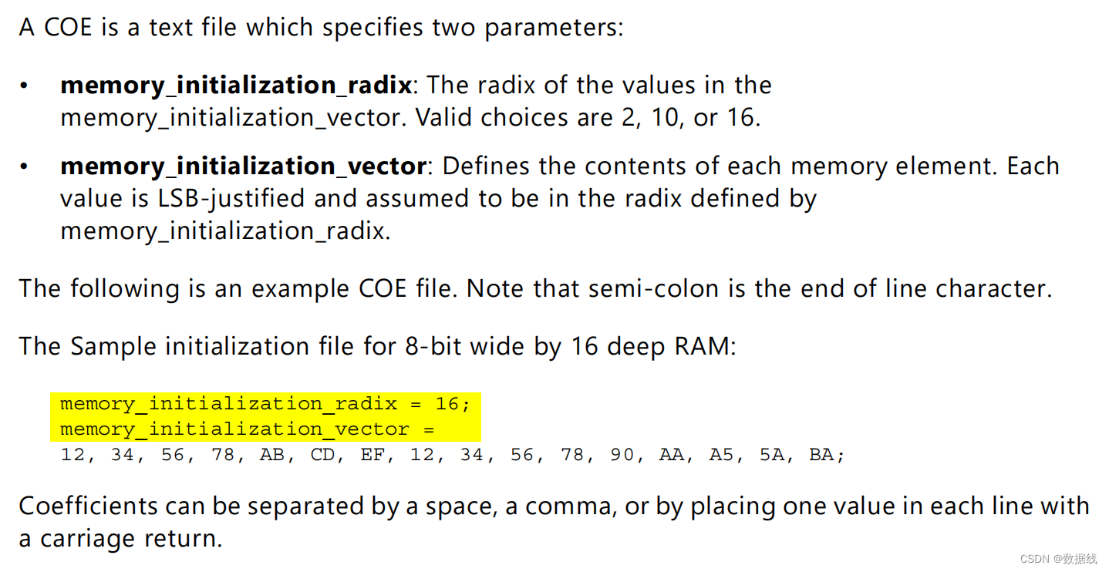Click the bold memory_initialization_vector term
Image resolution: width=1109 pixels, height=572 pixels.
[x=242, y=166]
